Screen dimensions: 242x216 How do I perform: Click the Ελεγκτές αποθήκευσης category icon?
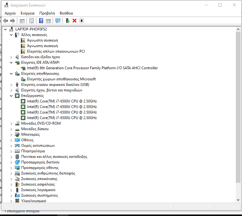[x=17, y=74]
